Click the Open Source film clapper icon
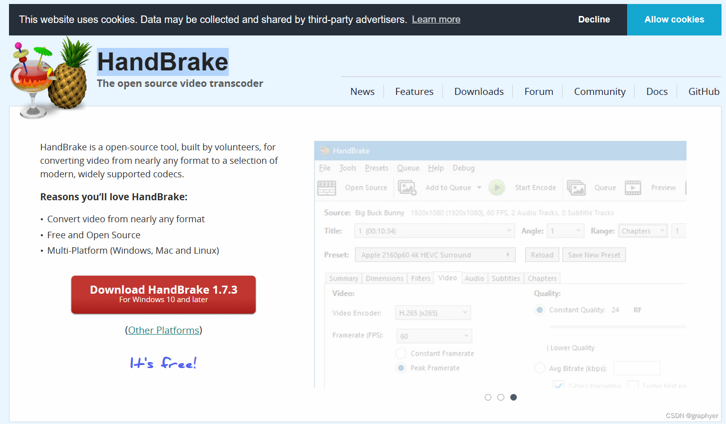Viewport: 726px width, 424px height. click(x=327, y=188)
